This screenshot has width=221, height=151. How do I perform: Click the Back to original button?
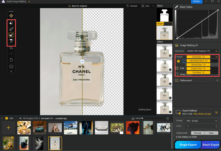click(78, 6)
